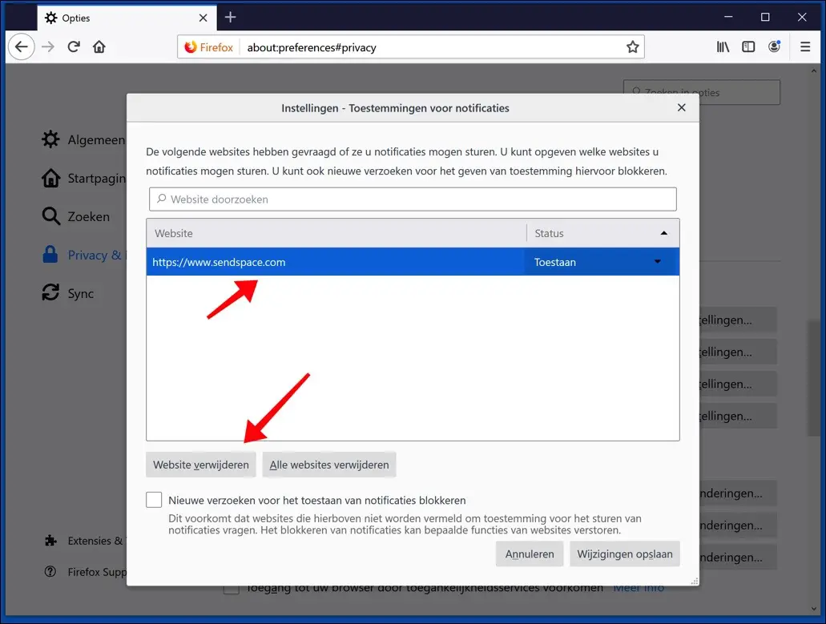The image size is (826, 624).
Task: Open Privacy & Beveiliging sidebar category
Action: [x=83, y=255]
